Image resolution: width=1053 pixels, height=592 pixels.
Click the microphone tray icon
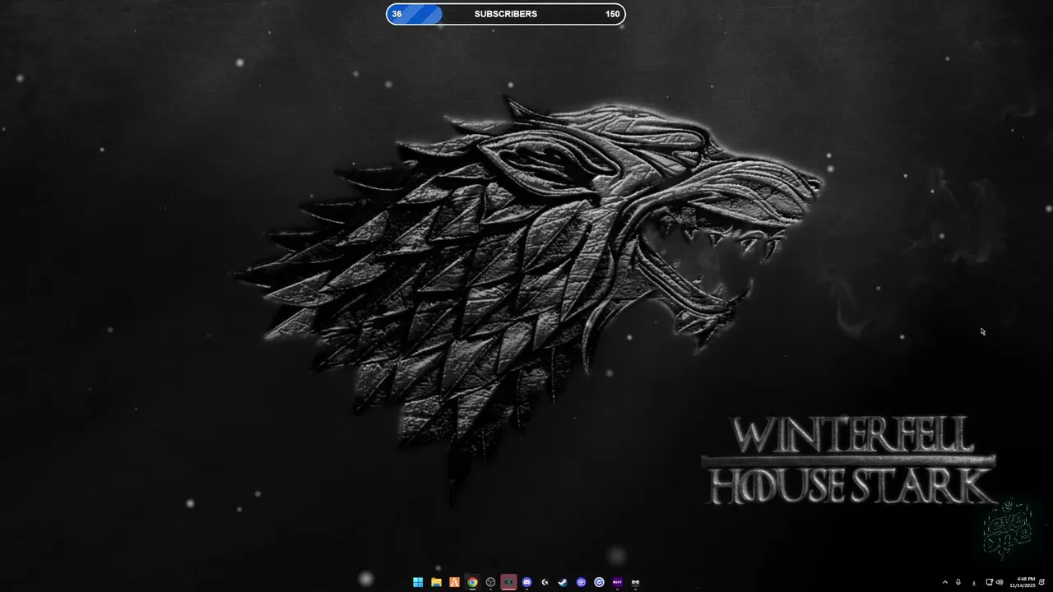click(958, 582)
